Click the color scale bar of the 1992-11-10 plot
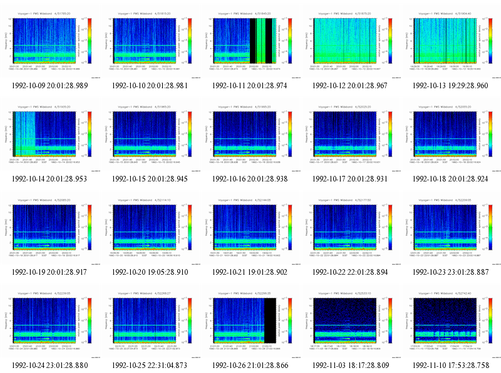501x373 pixels. pyautogui.click(x=490, y=320)
